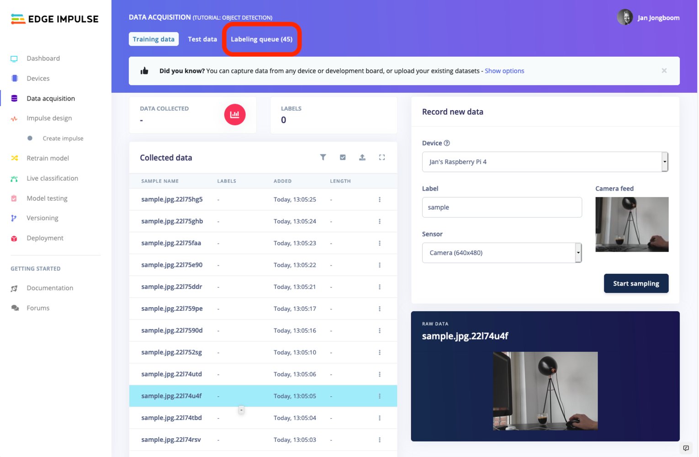
Task: Click the Label input field containing sample
Action: pos(502,207)
